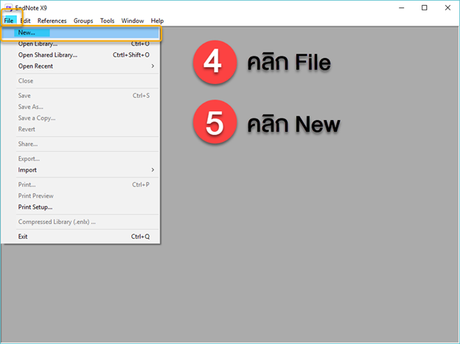Close the EndNote X9 window

447,7
